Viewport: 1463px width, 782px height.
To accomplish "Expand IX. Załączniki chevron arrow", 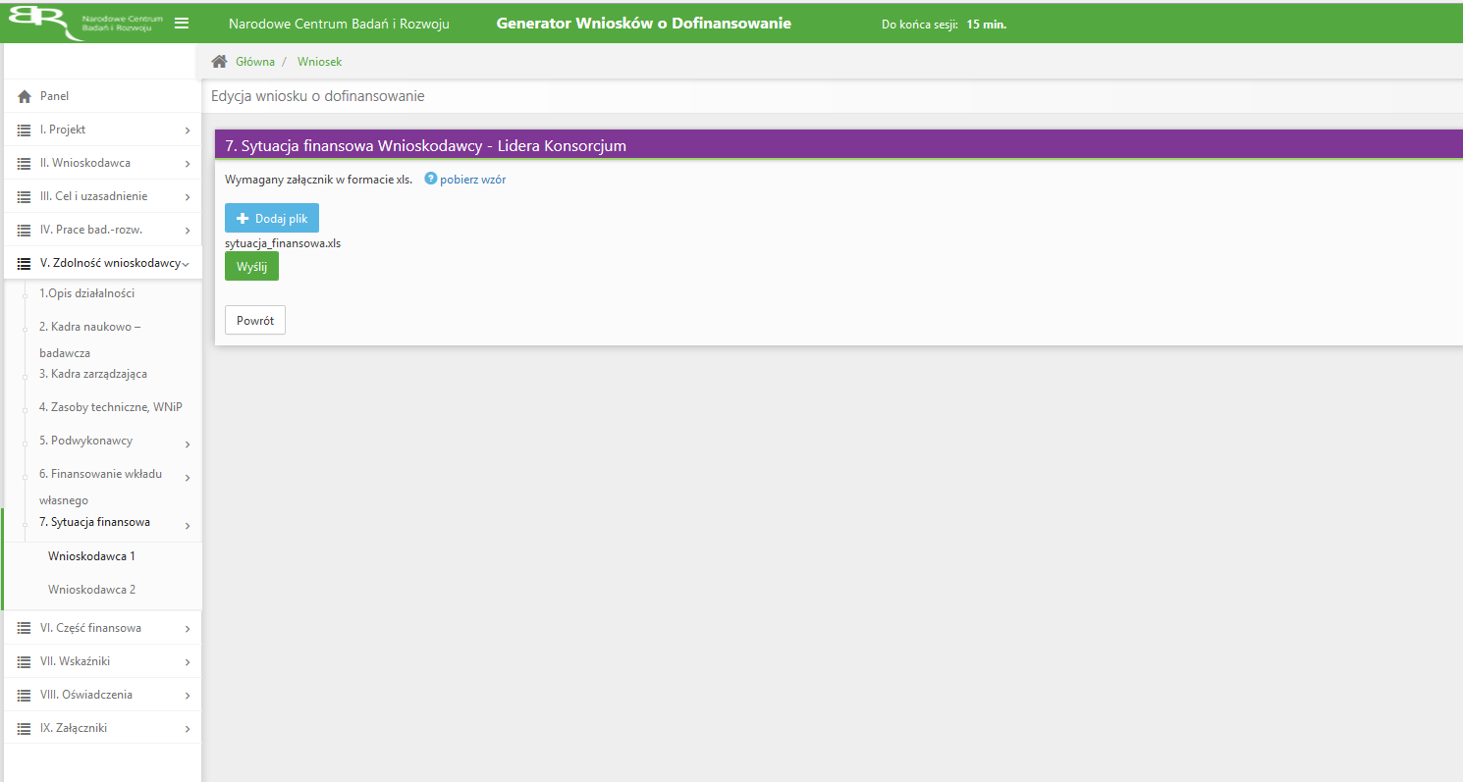I will coord(187,729).
